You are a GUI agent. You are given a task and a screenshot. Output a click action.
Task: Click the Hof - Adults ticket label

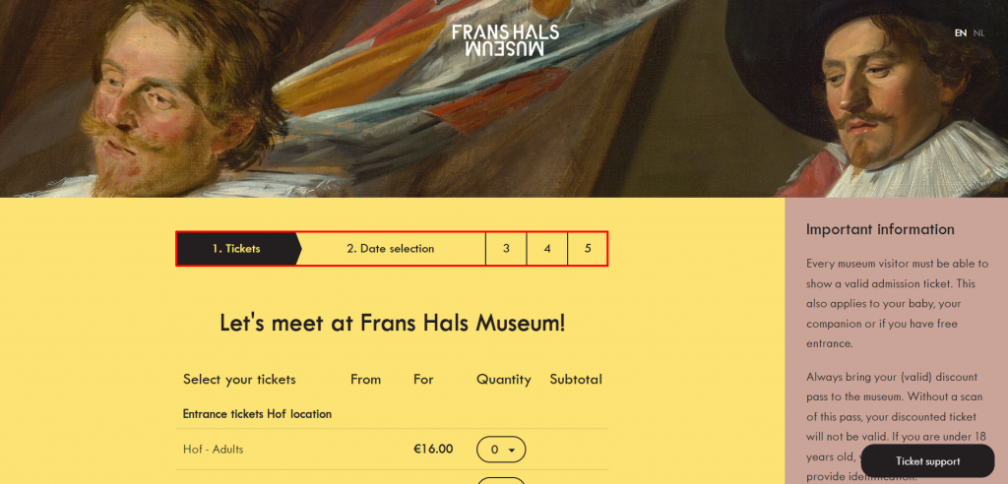click(x=213, y=450)
